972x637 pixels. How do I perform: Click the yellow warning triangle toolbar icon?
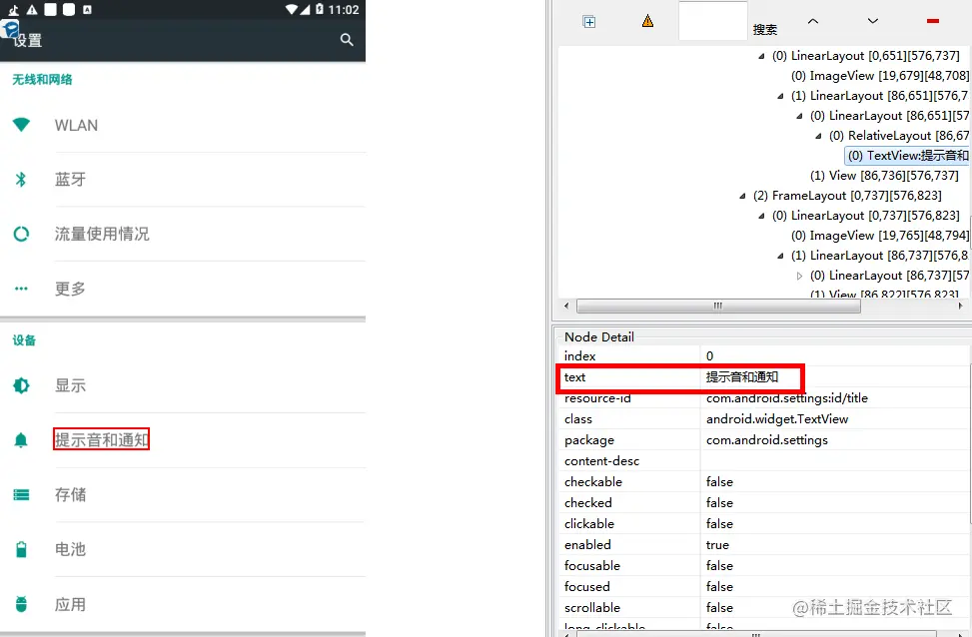coord(647,21)
